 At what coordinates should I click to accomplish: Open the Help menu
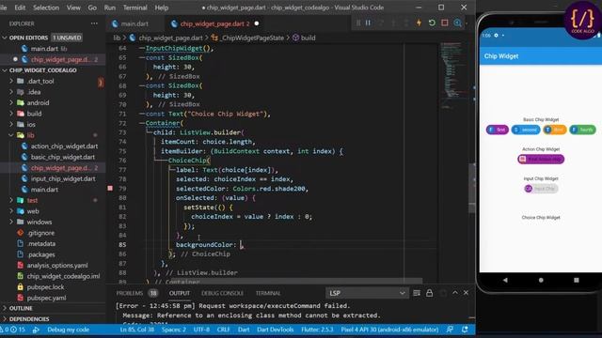pos(161,8)
